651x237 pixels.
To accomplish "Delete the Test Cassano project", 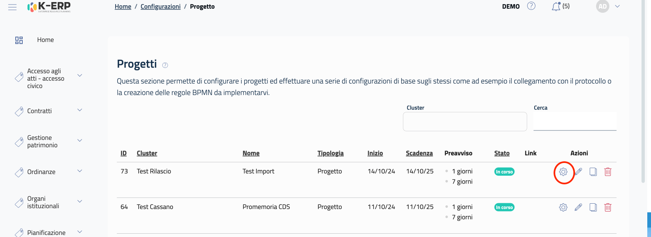I will 608,207.
